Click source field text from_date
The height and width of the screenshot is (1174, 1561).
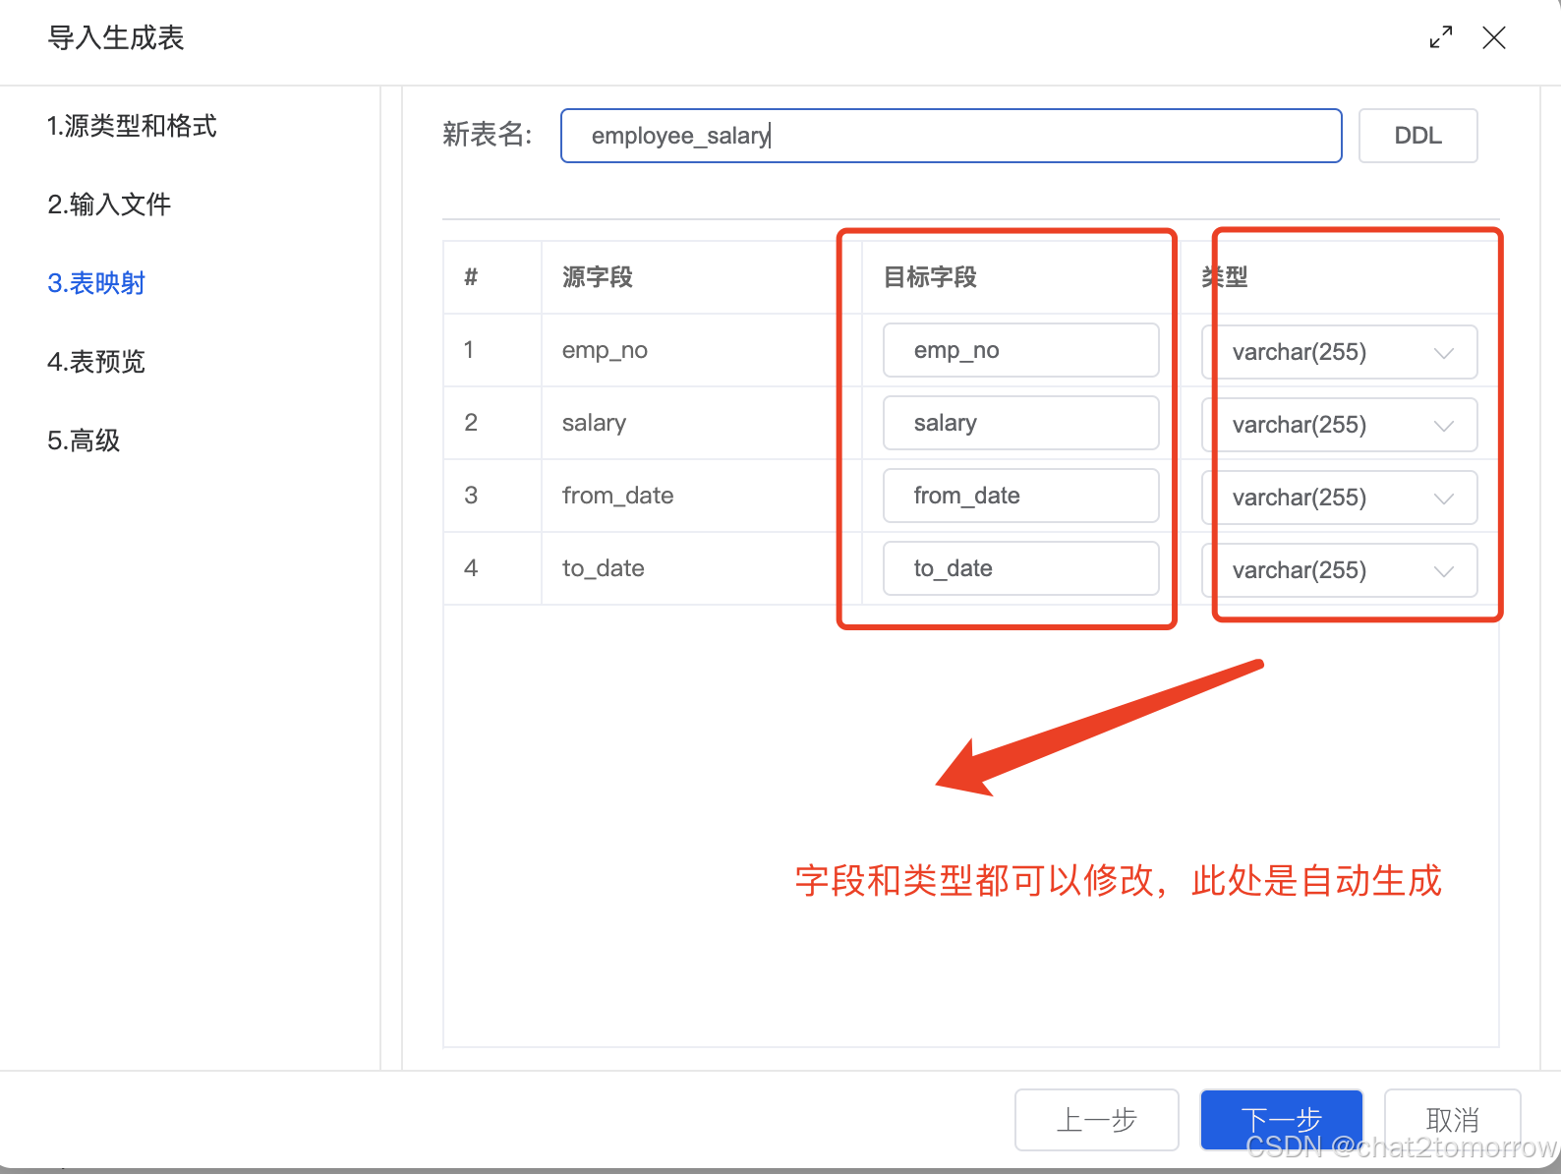[x=617, y=496]
